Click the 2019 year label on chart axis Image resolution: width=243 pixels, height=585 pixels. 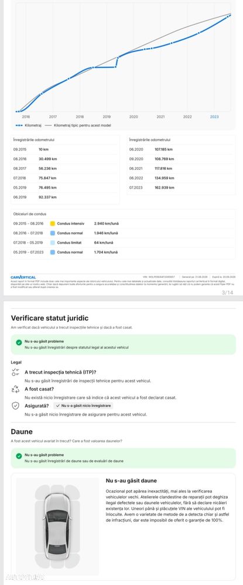(107, 117)
